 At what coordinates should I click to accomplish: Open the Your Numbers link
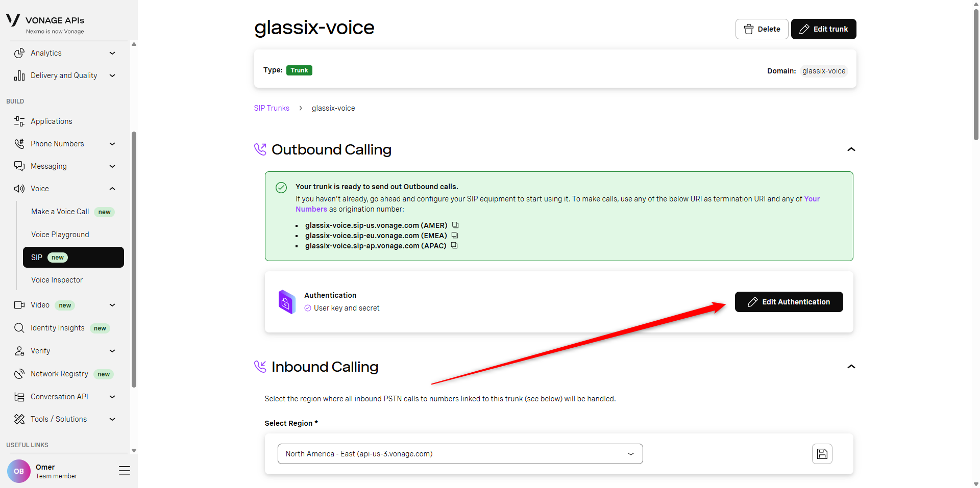pyautogui.click(x=813, y=199)
